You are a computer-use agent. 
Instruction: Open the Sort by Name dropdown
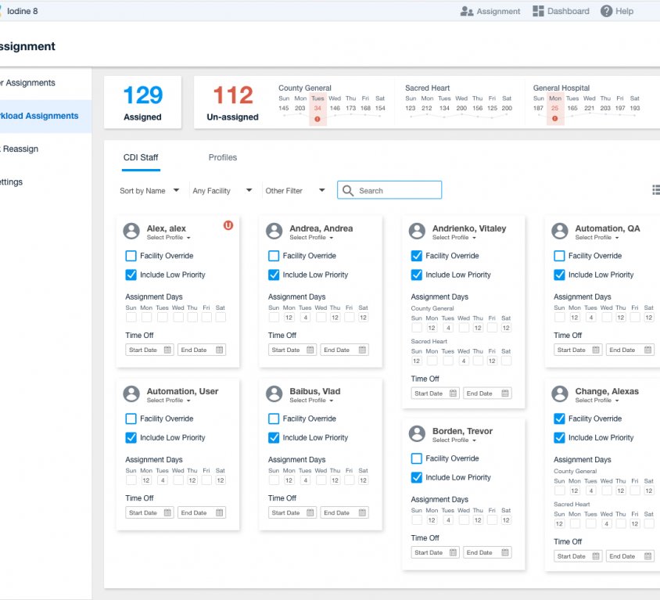[x=149, y=190]
